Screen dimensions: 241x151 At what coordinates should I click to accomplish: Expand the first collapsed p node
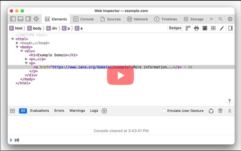[26, 59]
